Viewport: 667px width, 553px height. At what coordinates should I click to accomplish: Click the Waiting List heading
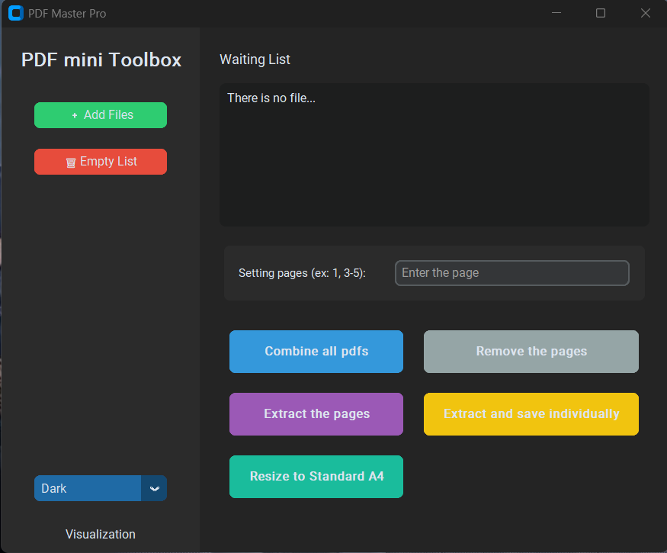click(255, 59)
